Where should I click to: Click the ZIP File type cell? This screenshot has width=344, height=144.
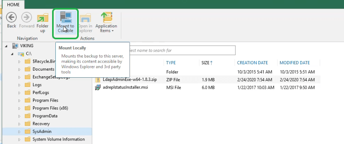173,80
